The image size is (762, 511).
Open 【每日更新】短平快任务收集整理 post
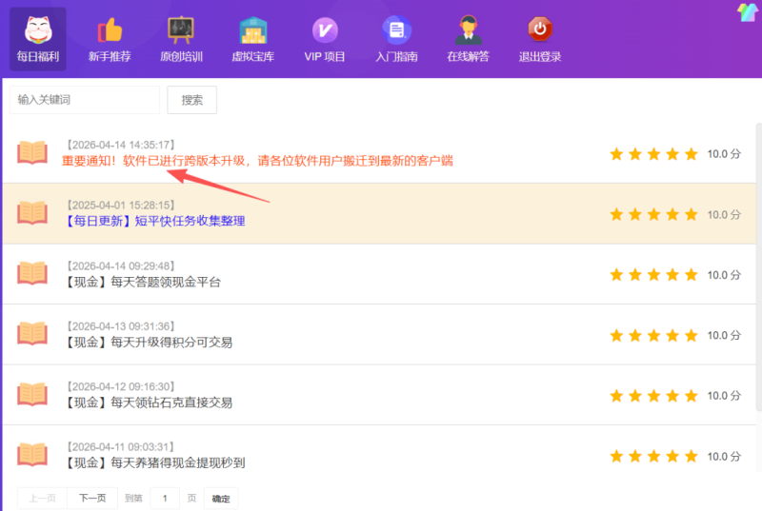point(155,221)
